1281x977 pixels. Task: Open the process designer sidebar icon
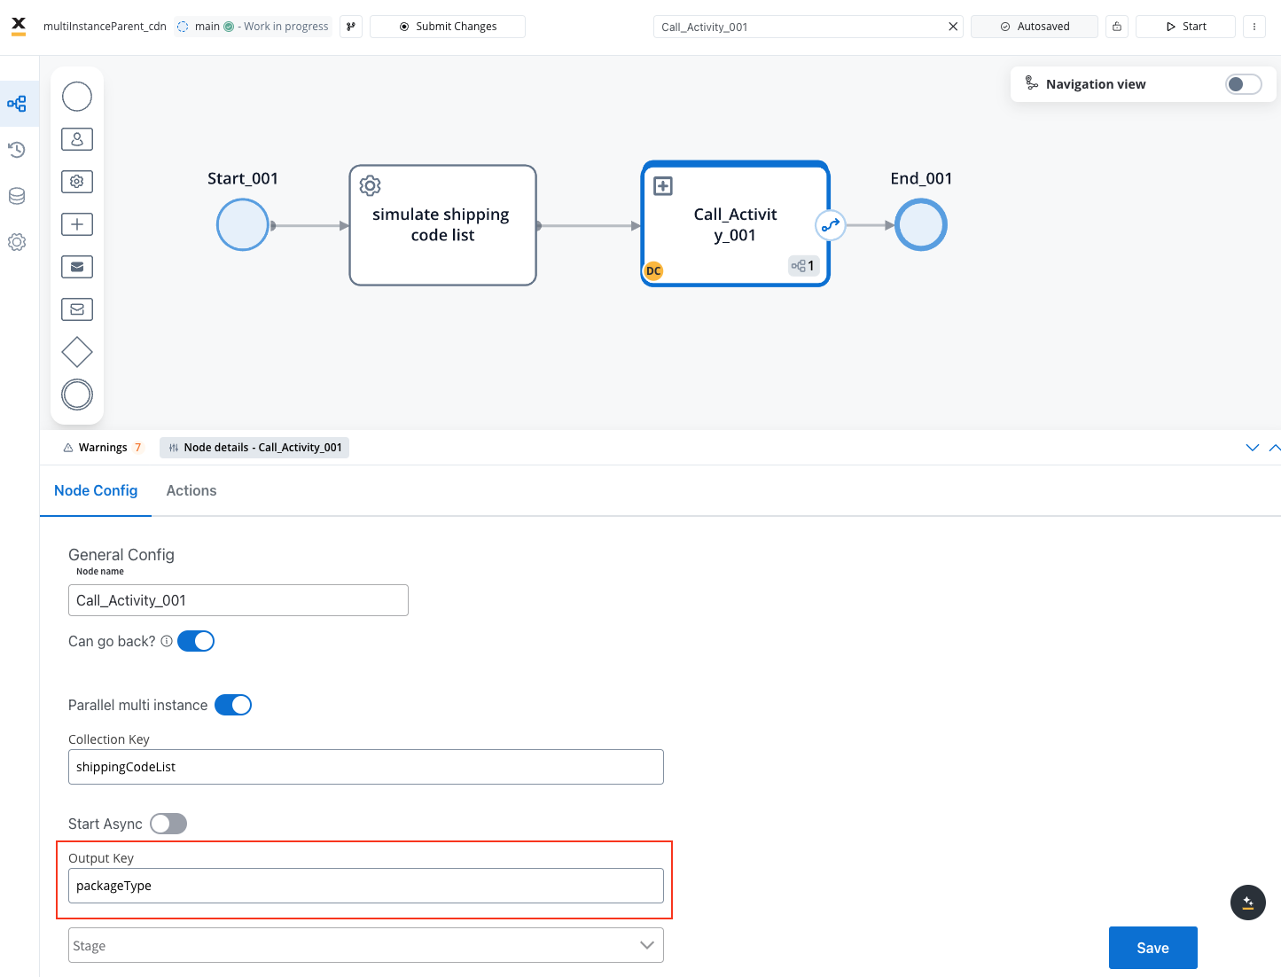pos(17,104)
